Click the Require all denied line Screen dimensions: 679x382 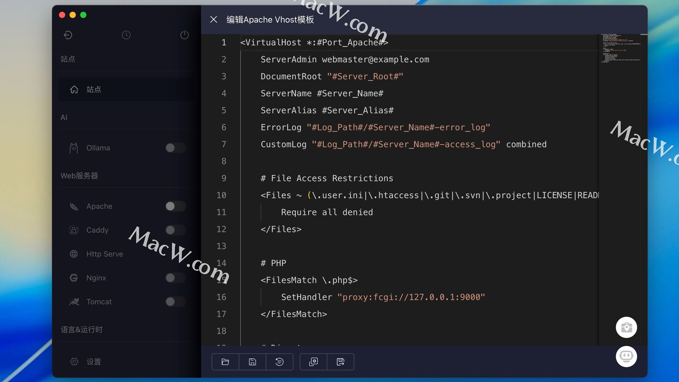[327, 212]
